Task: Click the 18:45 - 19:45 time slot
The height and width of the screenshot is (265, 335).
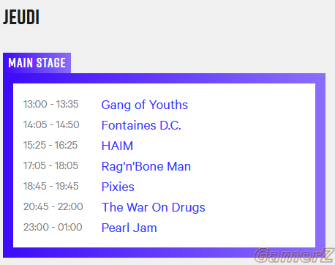Action: tap(50, 186)
